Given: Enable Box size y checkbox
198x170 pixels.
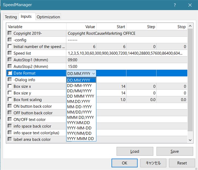Looking at the screenshot, I should pos(10,93).
